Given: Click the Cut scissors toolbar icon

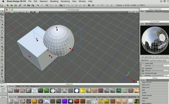Looking at the screenshot, I should [x=25, y=5].
